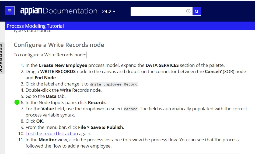Click the 'Configure a Write Records node' heading
The width and height of the screenshot is (255, 154).
59,45
